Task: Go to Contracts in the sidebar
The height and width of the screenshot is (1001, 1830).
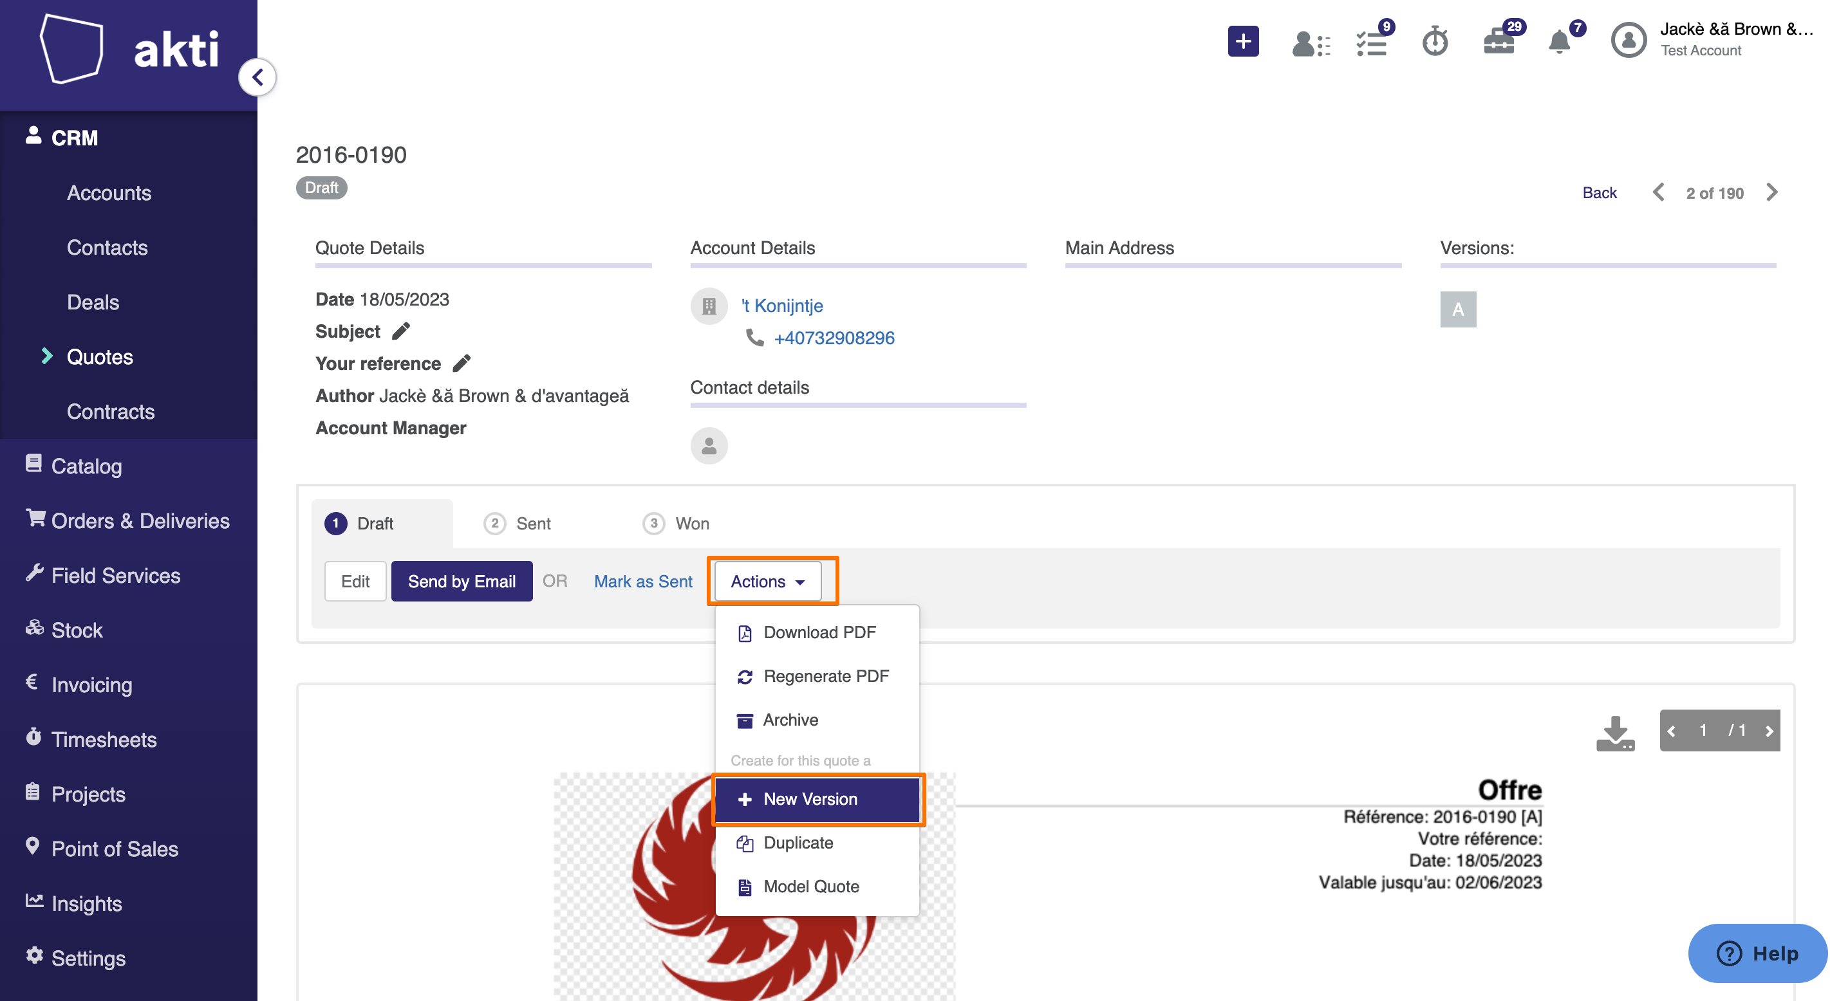Action: 110,411
